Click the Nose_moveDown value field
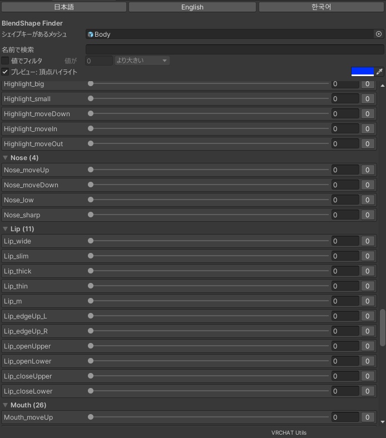 [345, 185]
